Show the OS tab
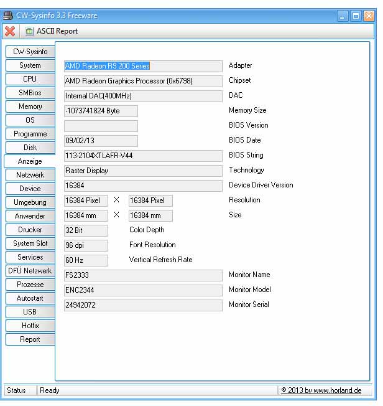 tap(30, 120)
